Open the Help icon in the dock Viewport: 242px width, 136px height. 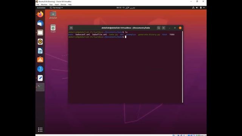[x=40, y=69]
